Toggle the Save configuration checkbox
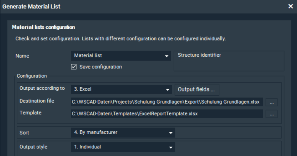 [x=74, y=67]
